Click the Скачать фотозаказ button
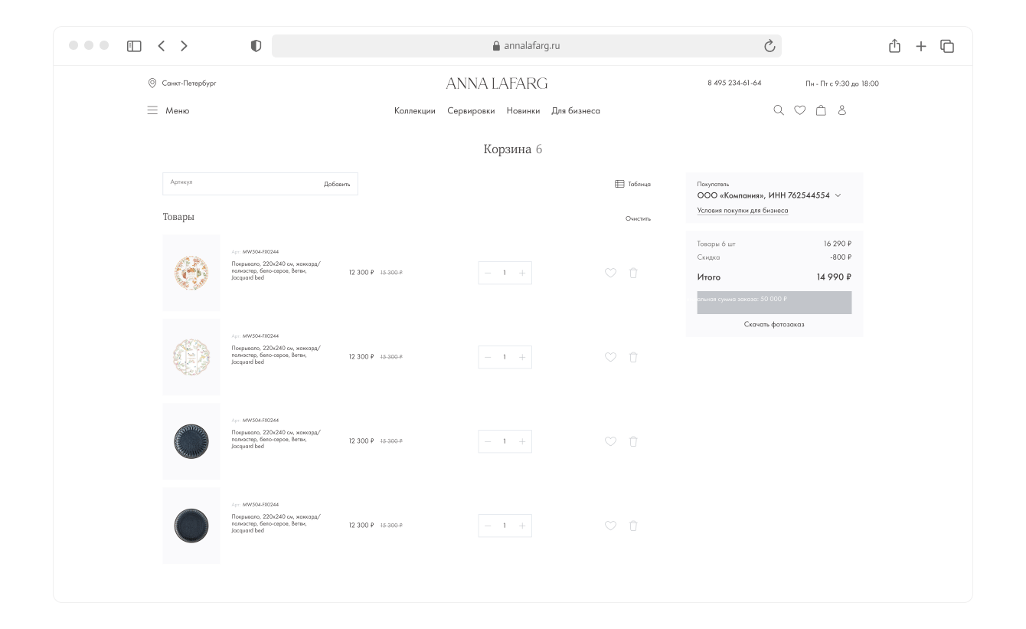Image resolution: width=1026 pixels, height=629 pixels. click(x=774, y=324)
